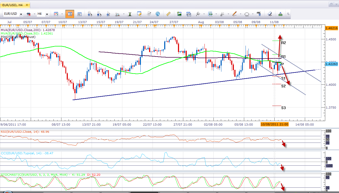Expand the pitchfork tool dropdown arrow

pos(204,14)
